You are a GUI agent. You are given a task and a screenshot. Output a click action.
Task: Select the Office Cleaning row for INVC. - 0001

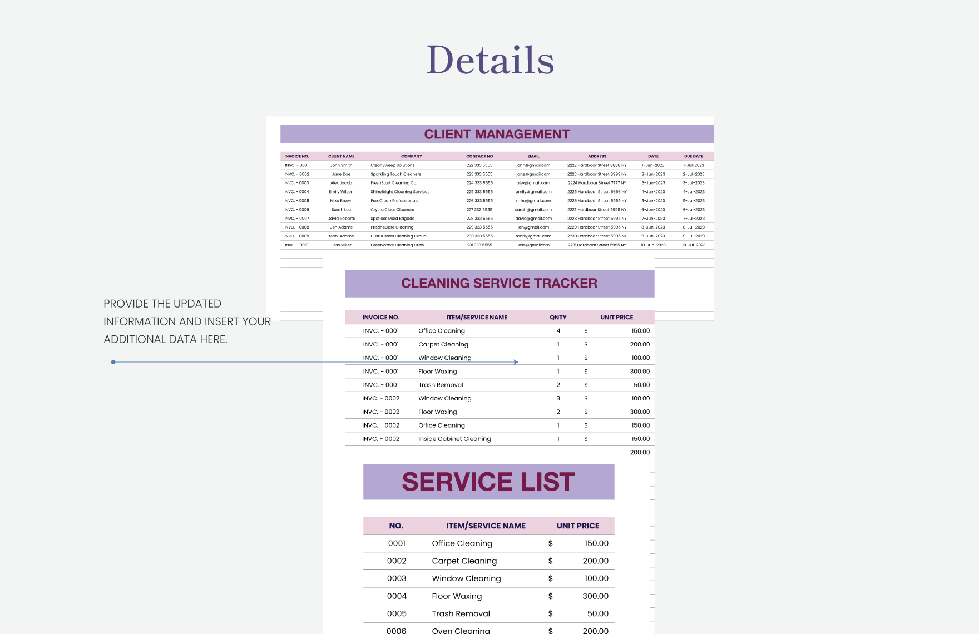pyautogui.click(x=442, y=330)
